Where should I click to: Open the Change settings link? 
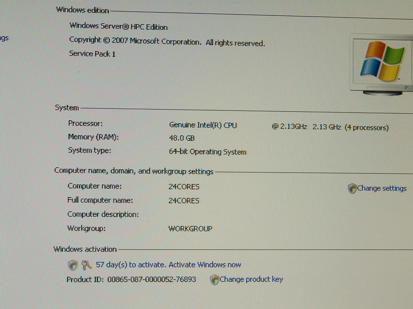(x=382, y=188)
